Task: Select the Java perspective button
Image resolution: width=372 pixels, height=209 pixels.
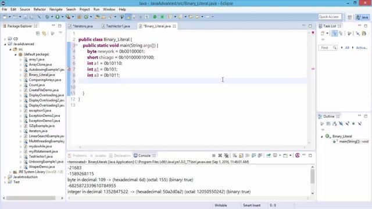Action: pyautogui.click(x=362, y=17)
